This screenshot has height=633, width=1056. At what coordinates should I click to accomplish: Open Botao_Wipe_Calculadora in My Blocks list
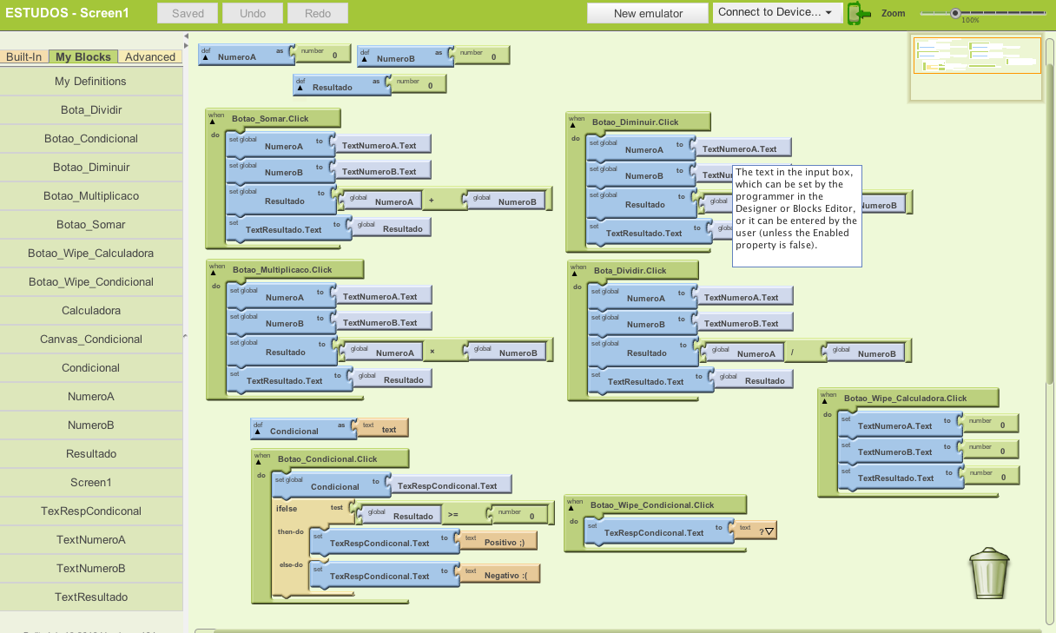(91, 254)
